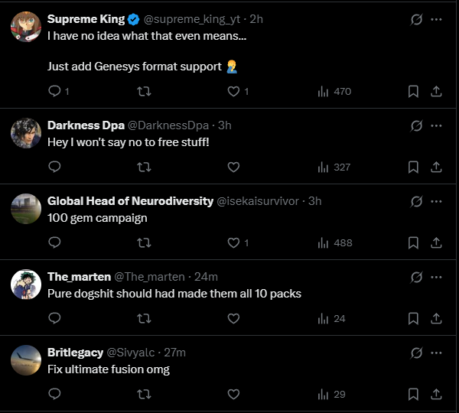
Task: Open the Darkness Dpa display name link
Action: click(86, 125)
